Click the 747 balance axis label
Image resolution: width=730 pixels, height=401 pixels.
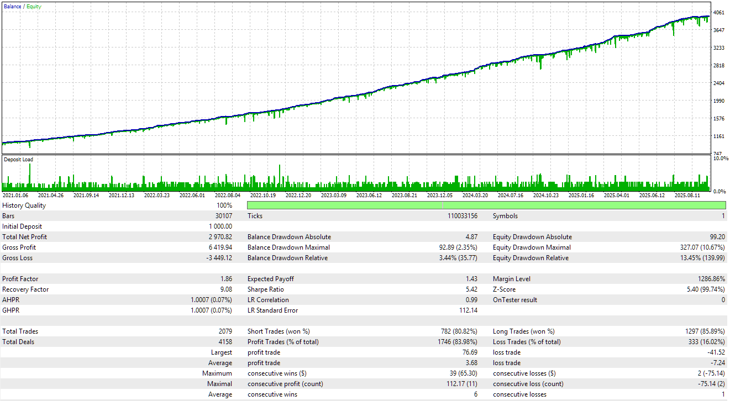(718, 154)
